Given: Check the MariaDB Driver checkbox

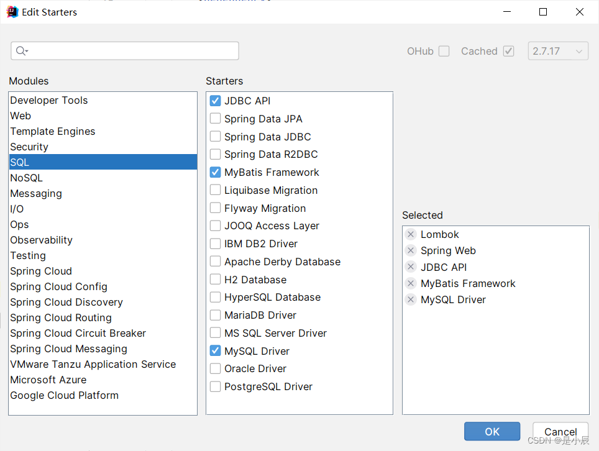Looking at the screenshot, I should click(x=215, y=315).
